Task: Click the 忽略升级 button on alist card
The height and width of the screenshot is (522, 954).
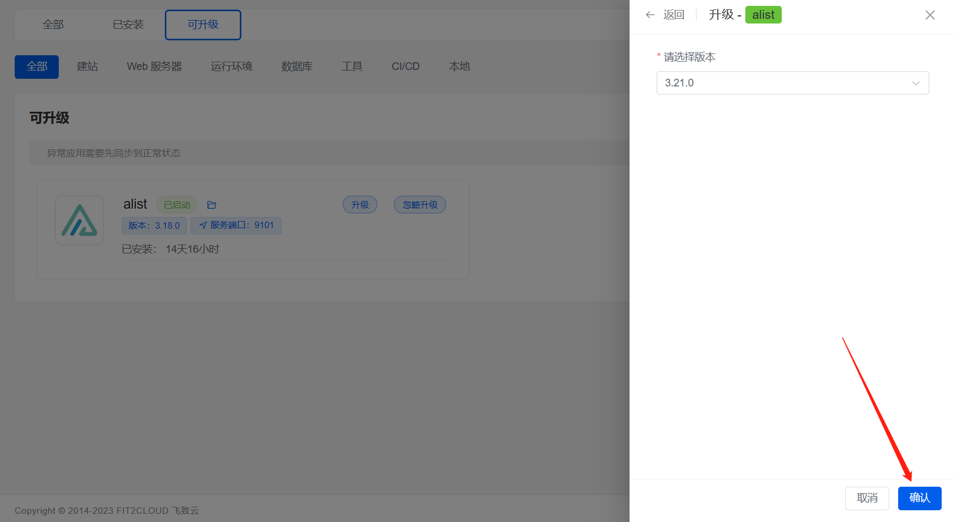Action: (420, 205)
